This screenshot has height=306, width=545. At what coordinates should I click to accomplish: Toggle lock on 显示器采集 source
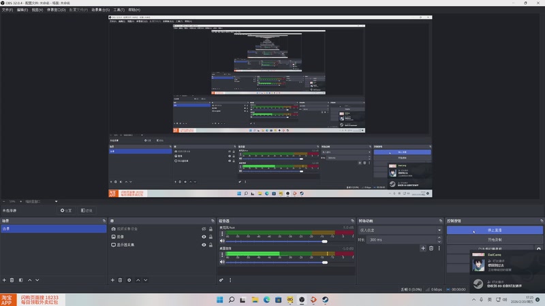click(x=211, y=245)
